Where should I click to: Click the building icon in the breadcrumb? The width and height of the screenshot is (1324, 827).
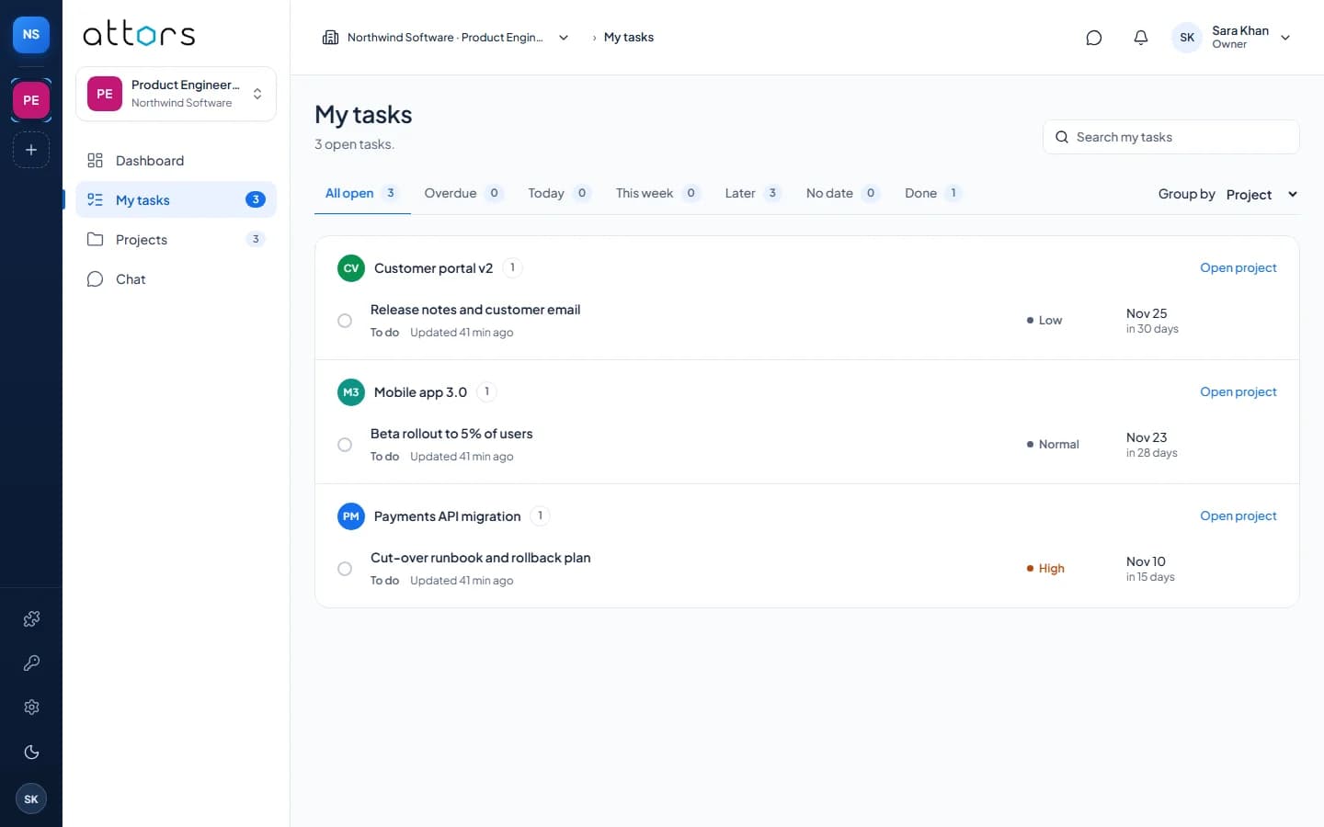point(330,38)
